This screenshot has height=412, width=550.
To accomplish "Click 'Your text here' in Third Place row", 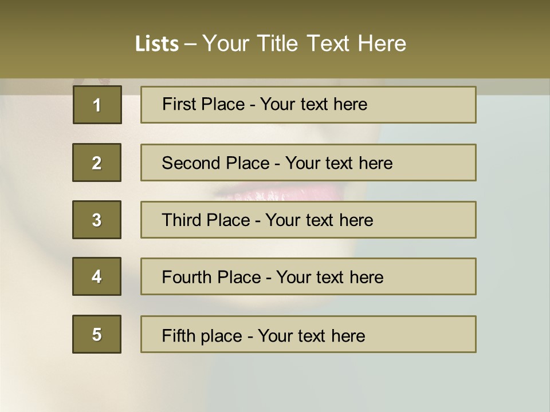I will (319, 220).
